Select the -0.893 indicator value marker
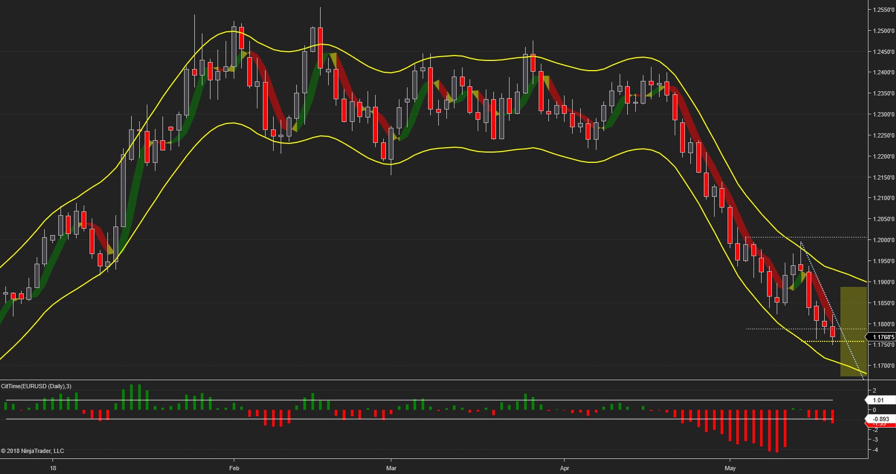Screen dimensions: 896x474 (x=880, y=419)
